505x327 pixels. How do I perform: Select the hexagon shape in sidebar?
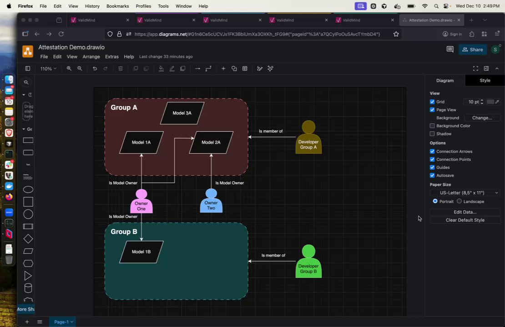pos(28,263)
